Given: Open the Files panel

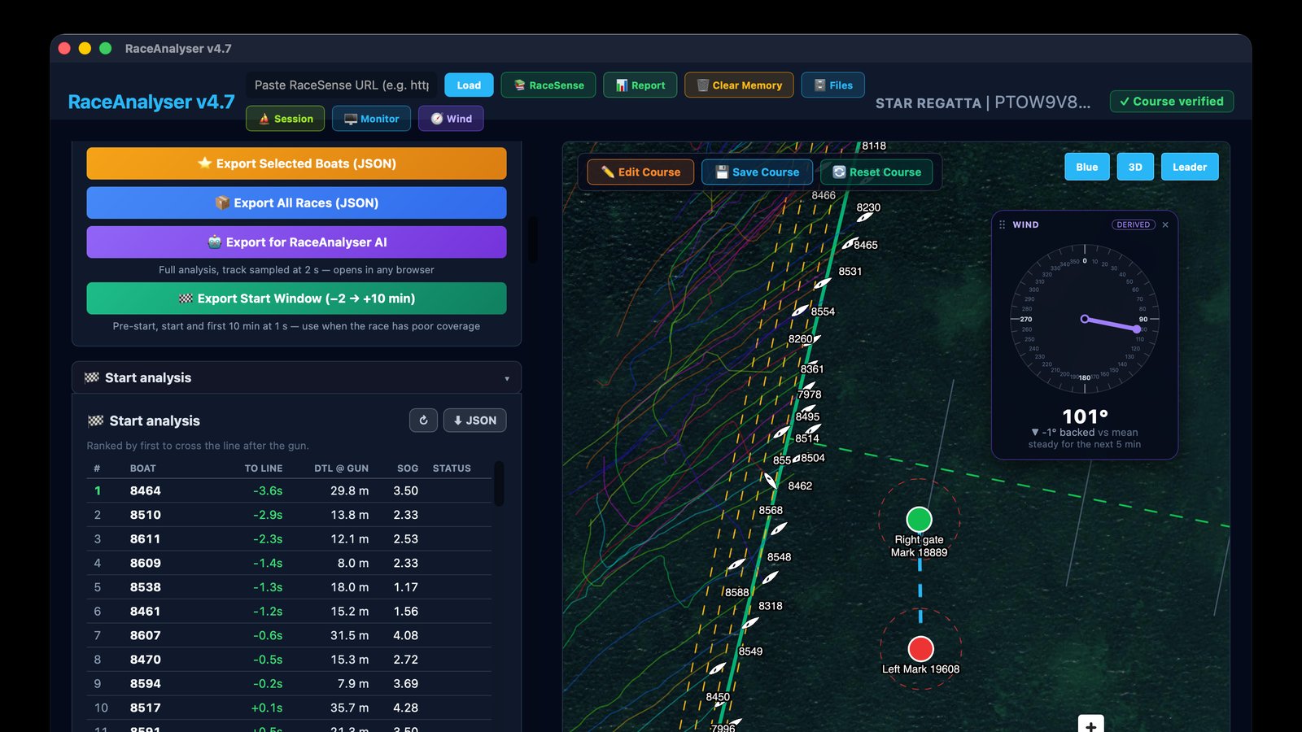Looking at the screenshot, I should click(x=833, y=85).
